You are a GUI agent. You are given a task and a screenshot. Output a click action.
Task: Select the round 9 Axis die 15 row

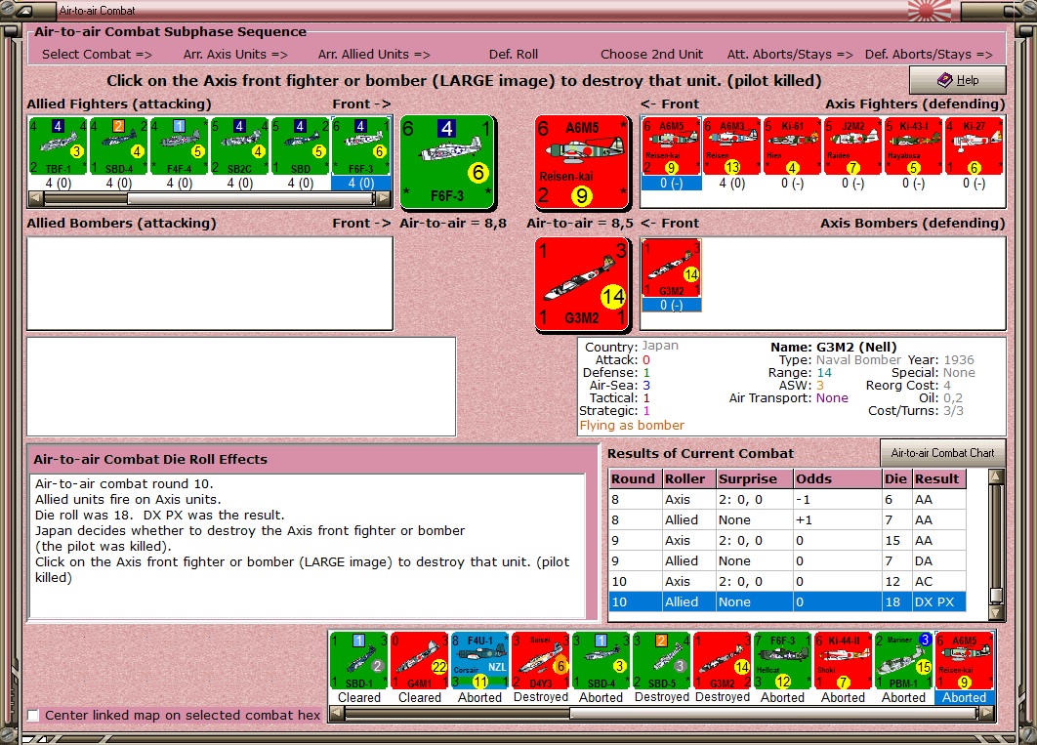pos(787,540)
